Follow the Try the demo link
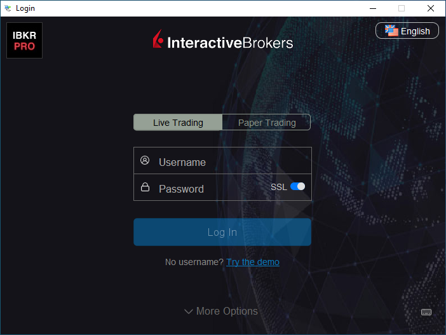This screenshot has height=335, width=446. [x=253, y=262]
